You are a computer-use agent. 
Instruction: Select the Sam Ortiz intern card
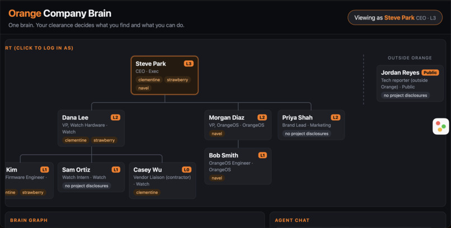pos(91,177)
